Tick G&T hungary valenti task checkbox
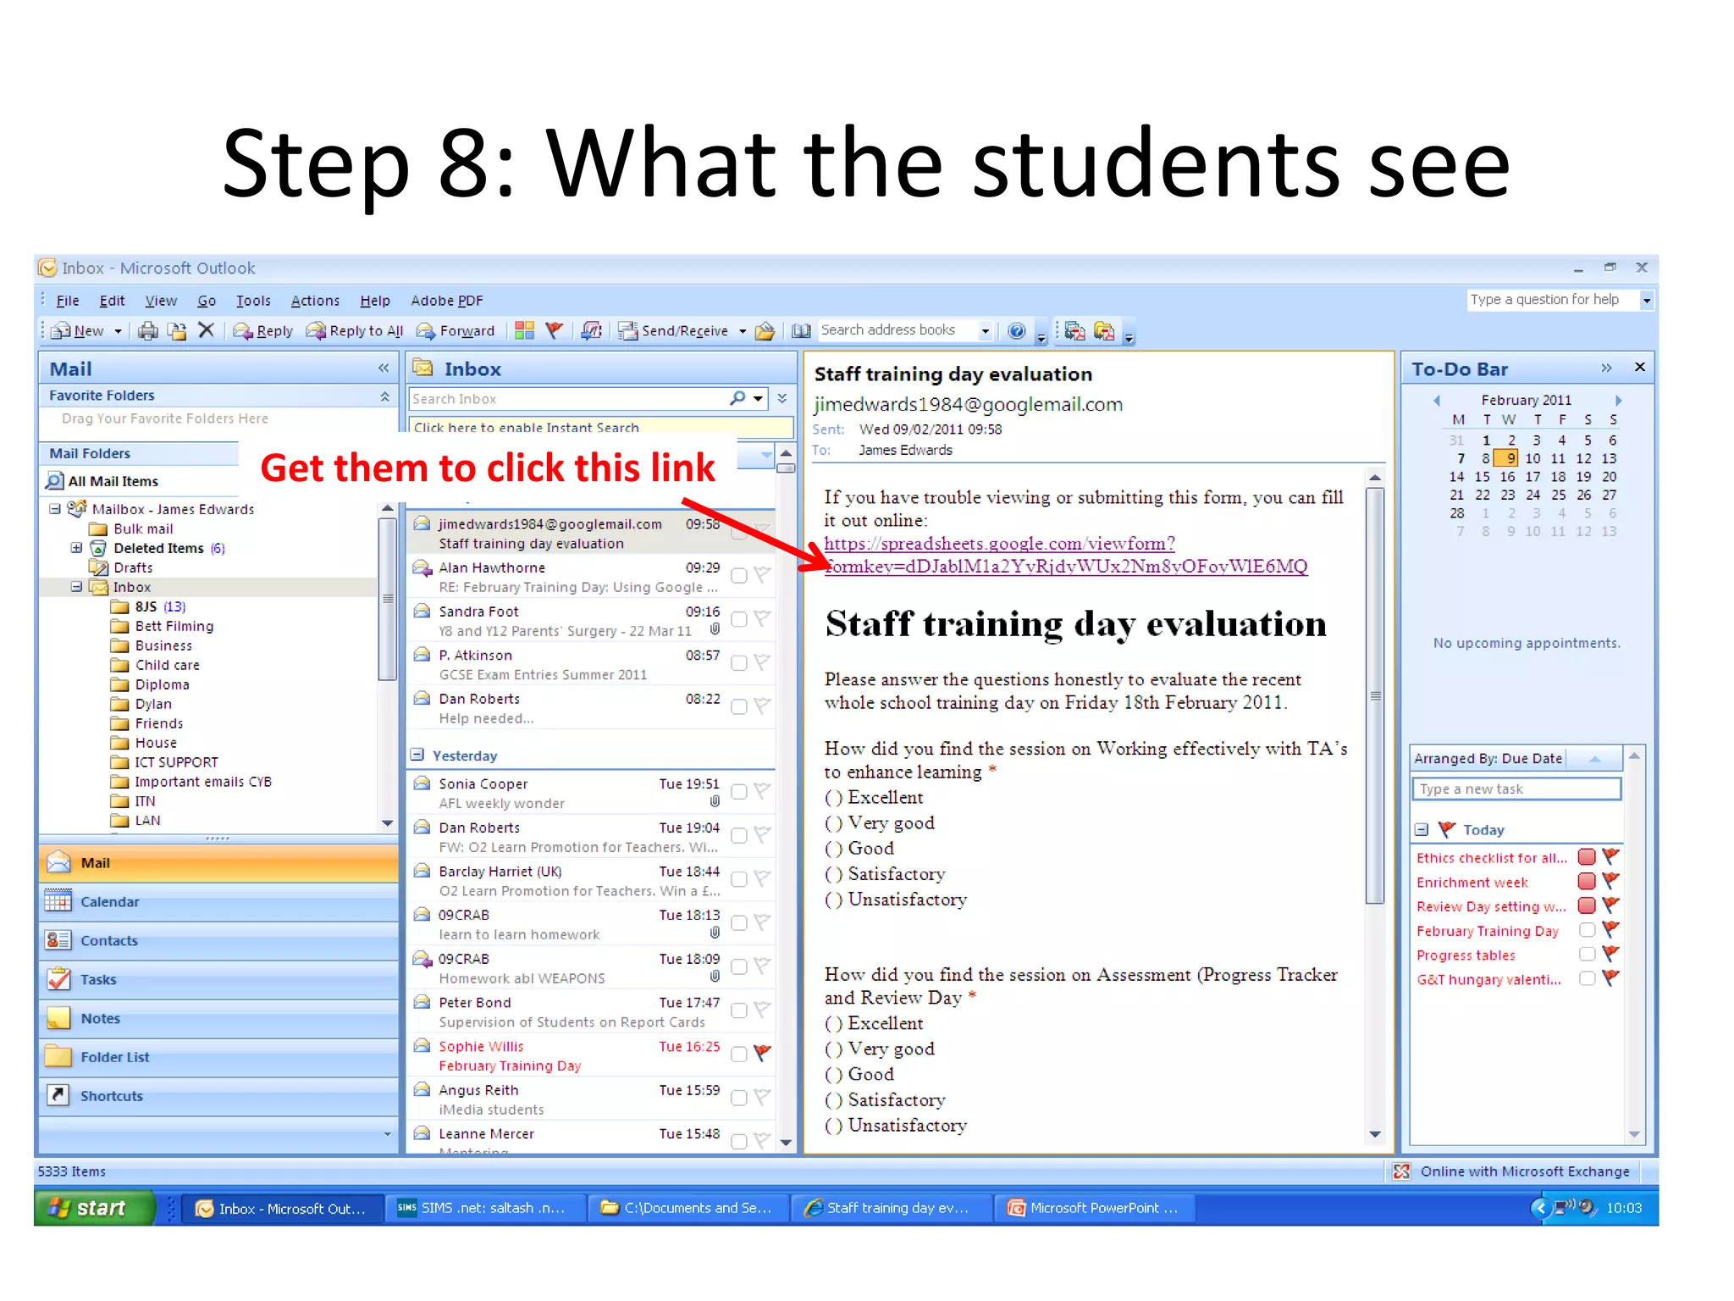The width and height of the screenshot is (1734, 1301). [x=1587, y=978]
